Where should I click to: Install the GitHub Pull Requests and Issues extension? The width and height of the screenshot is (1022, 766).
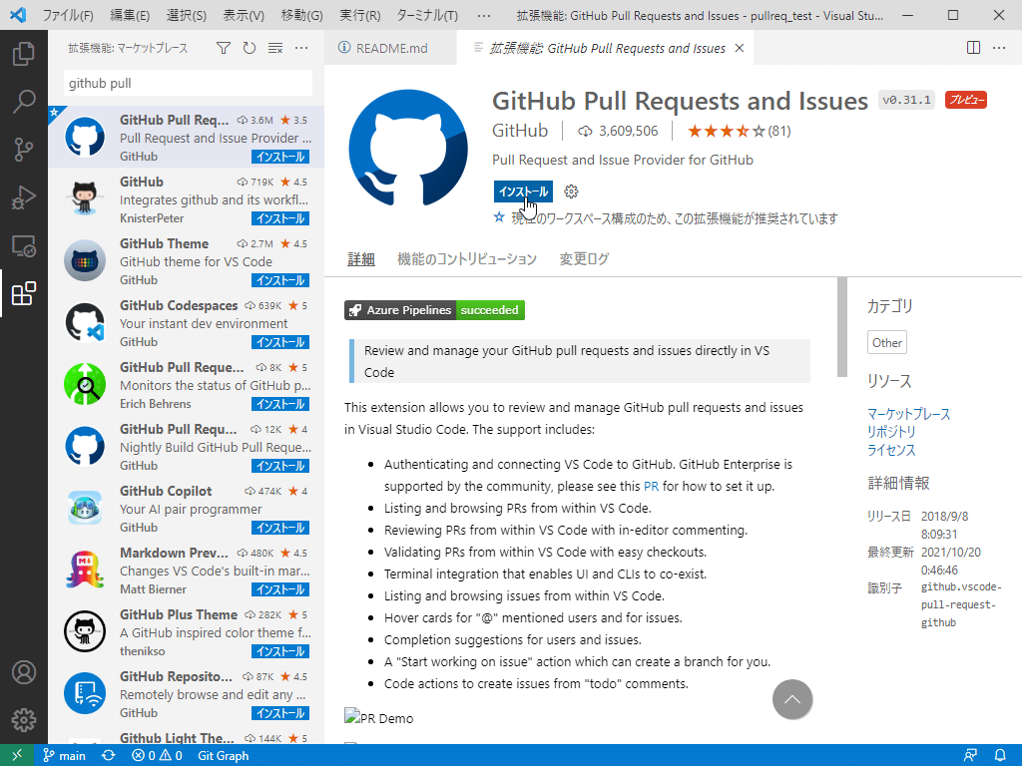point(522,191)
